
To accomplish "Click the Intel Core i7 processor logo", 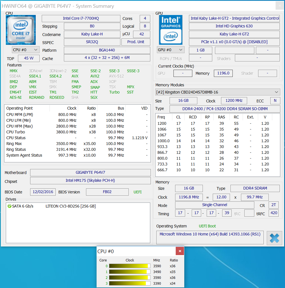I will point(21,30).
